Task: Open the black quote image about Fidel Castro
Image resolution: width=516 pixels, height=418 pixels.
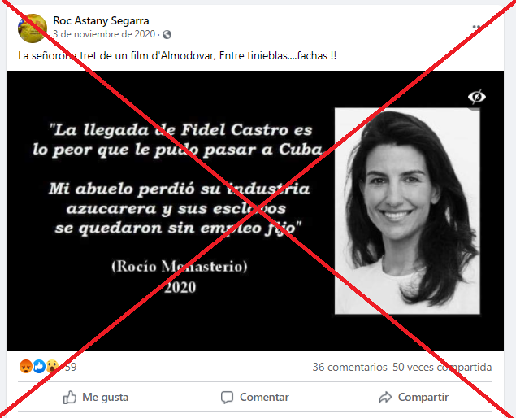Action: point(255,211)
